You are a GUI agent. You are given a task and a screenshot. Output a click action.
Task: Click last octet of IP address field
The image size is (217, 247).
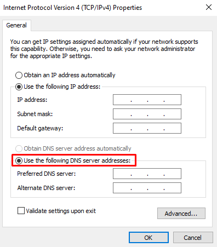pos(173,100)
